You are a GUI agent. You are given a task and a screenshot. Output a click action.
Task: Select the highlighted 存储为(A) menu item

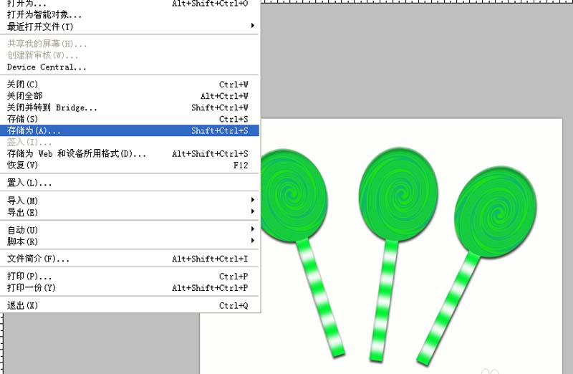[130, 130]
